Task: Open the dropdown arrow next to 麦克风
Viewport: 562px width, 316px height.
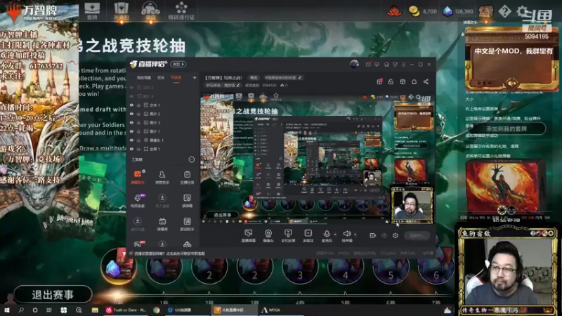Action: point(335,235)
